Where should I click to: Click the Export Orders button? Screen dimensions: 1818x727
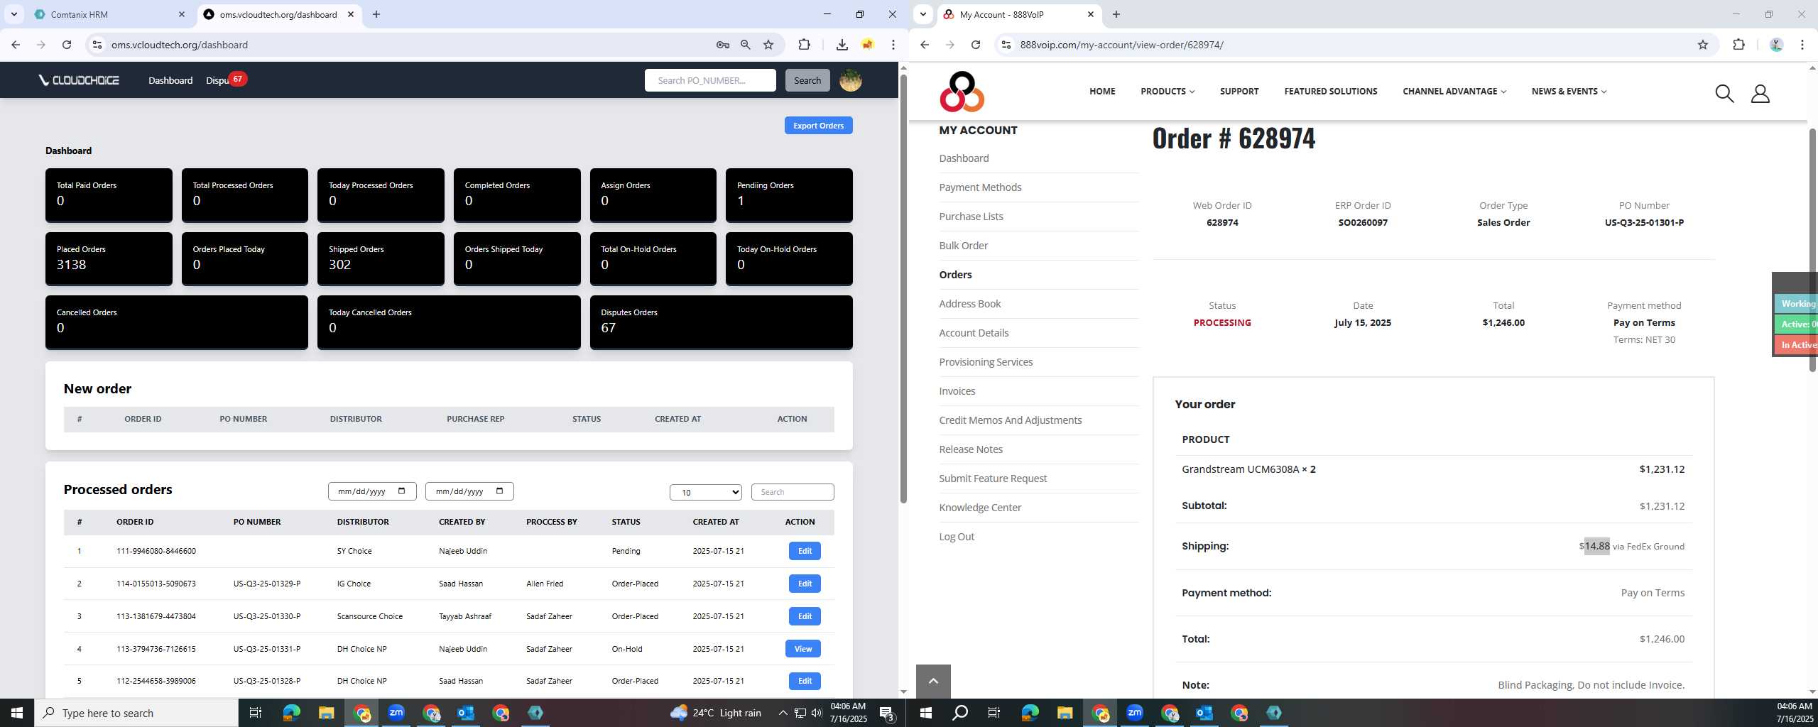(x=818, y=126)
